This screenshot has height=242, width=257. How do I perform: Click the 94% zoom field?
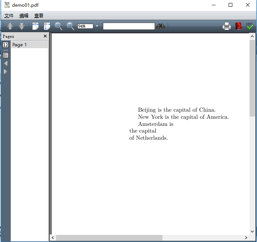pos(85,26)
